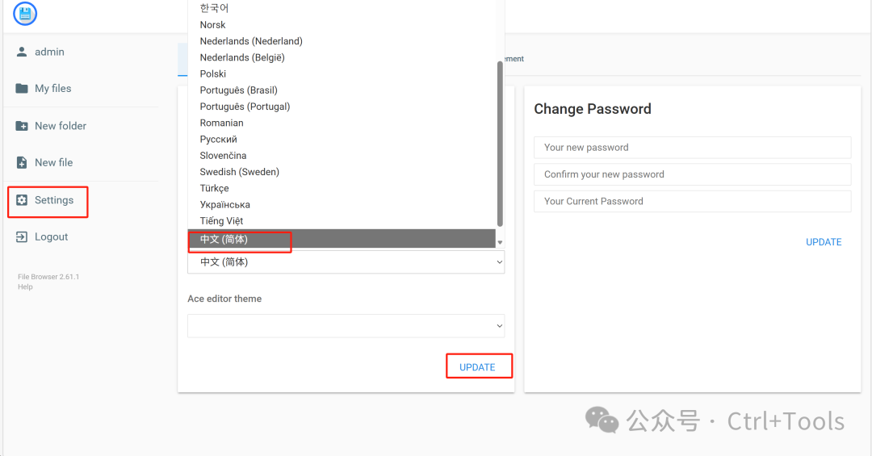Open the language select box
Viewport: 872px width, 456px height.
pos(346,262)
